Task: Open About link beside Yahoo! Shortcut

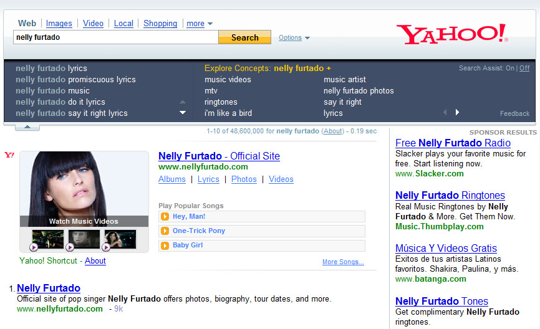Action: (95, 261)
